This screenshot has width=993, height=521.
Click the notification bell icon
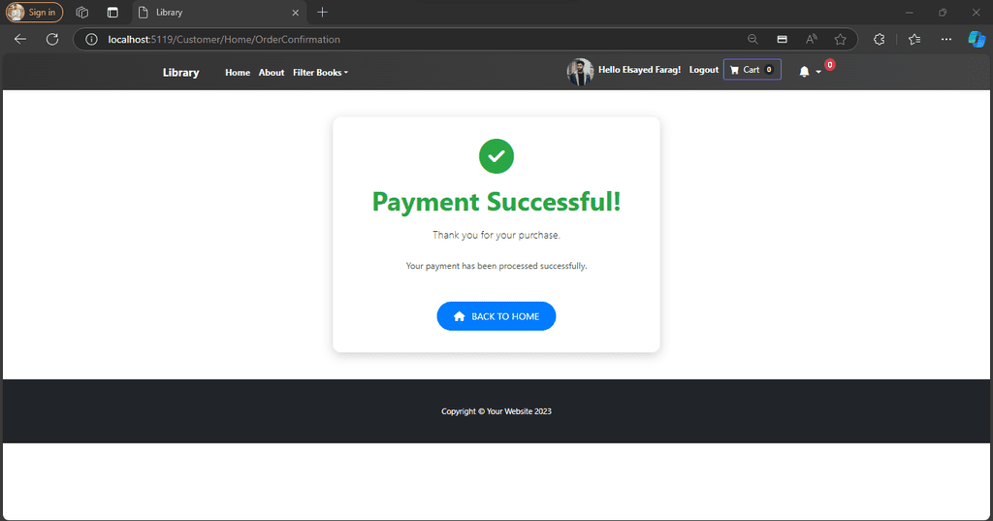click(804, 72)
